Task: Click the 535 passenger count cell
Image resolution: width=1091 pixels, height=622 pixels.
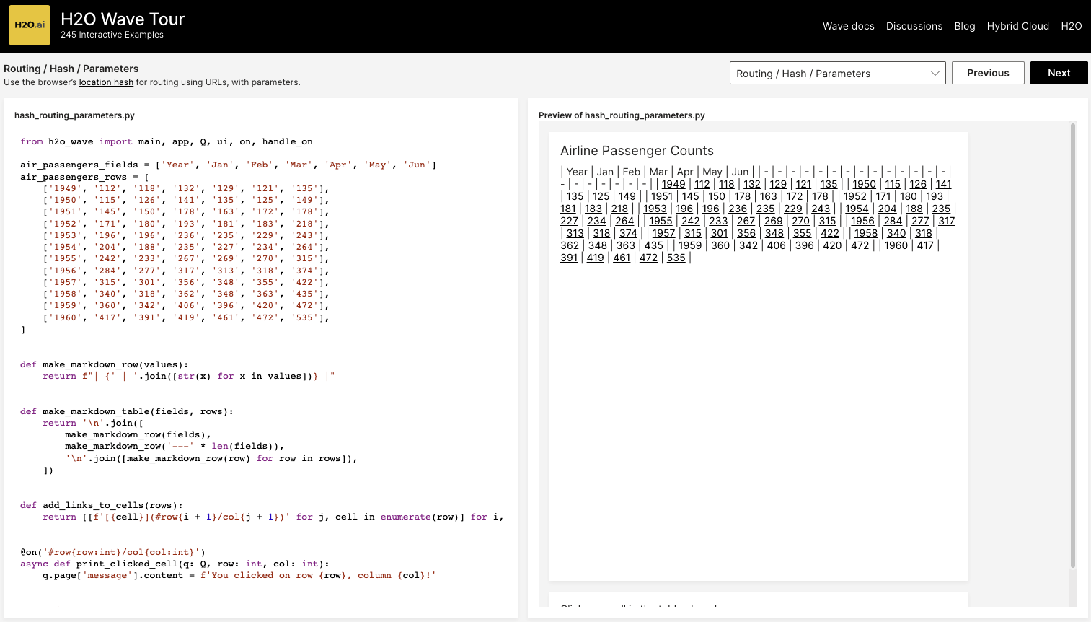Action: (676, 257)
